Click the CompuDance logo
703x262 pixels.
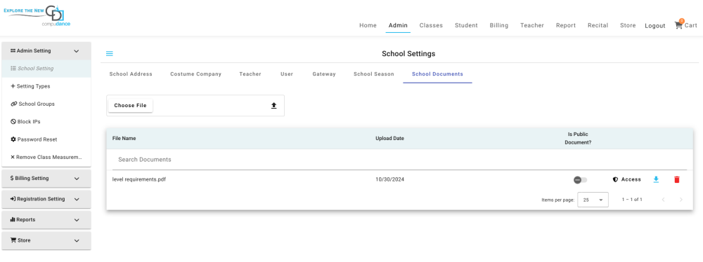pos(37,17)
